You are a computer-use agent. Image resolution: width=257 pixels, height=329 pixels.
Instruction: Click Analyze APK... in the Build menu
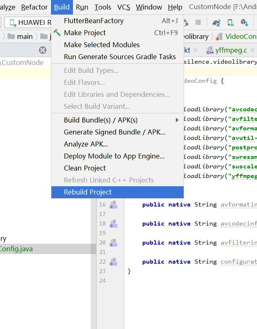[86, 144]
